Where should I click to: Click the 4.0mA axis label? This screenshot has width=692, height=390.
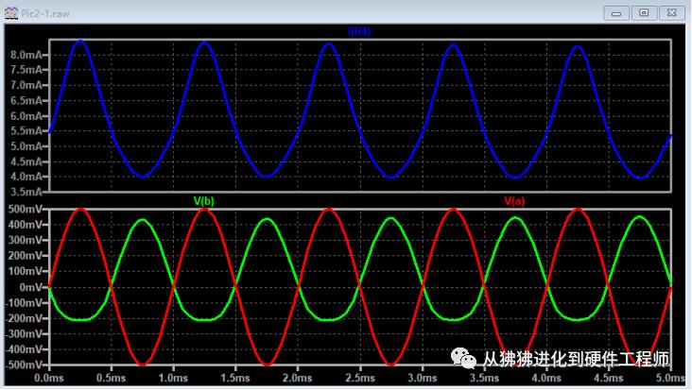(26, 177)
